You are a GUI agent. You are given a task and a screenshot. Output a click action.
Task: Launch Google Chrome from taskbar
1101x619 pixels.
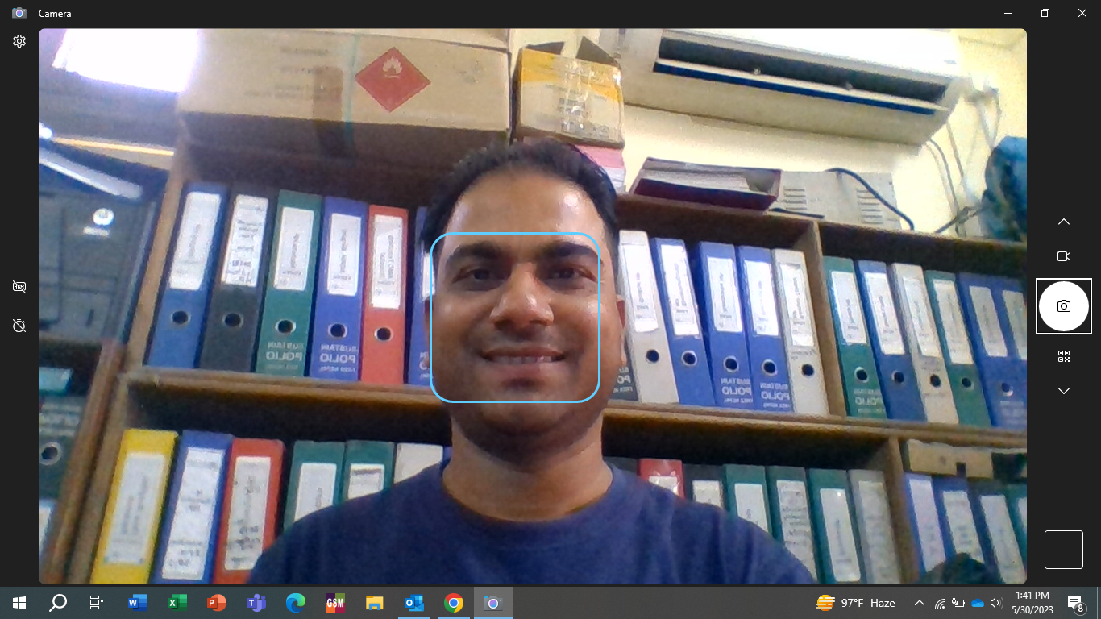(454, 603)
